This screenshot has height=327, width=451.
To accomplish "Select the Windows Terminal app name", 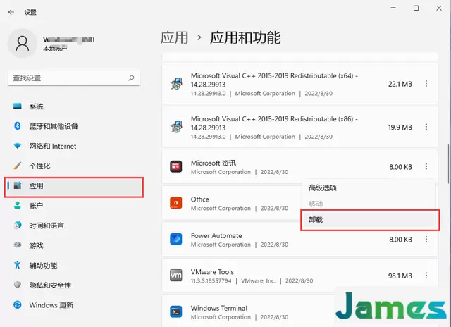I will click(x=219, y=308).
